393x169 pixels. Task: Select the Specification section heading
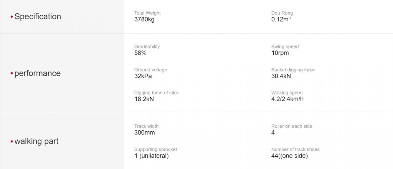tap(38, 17)
